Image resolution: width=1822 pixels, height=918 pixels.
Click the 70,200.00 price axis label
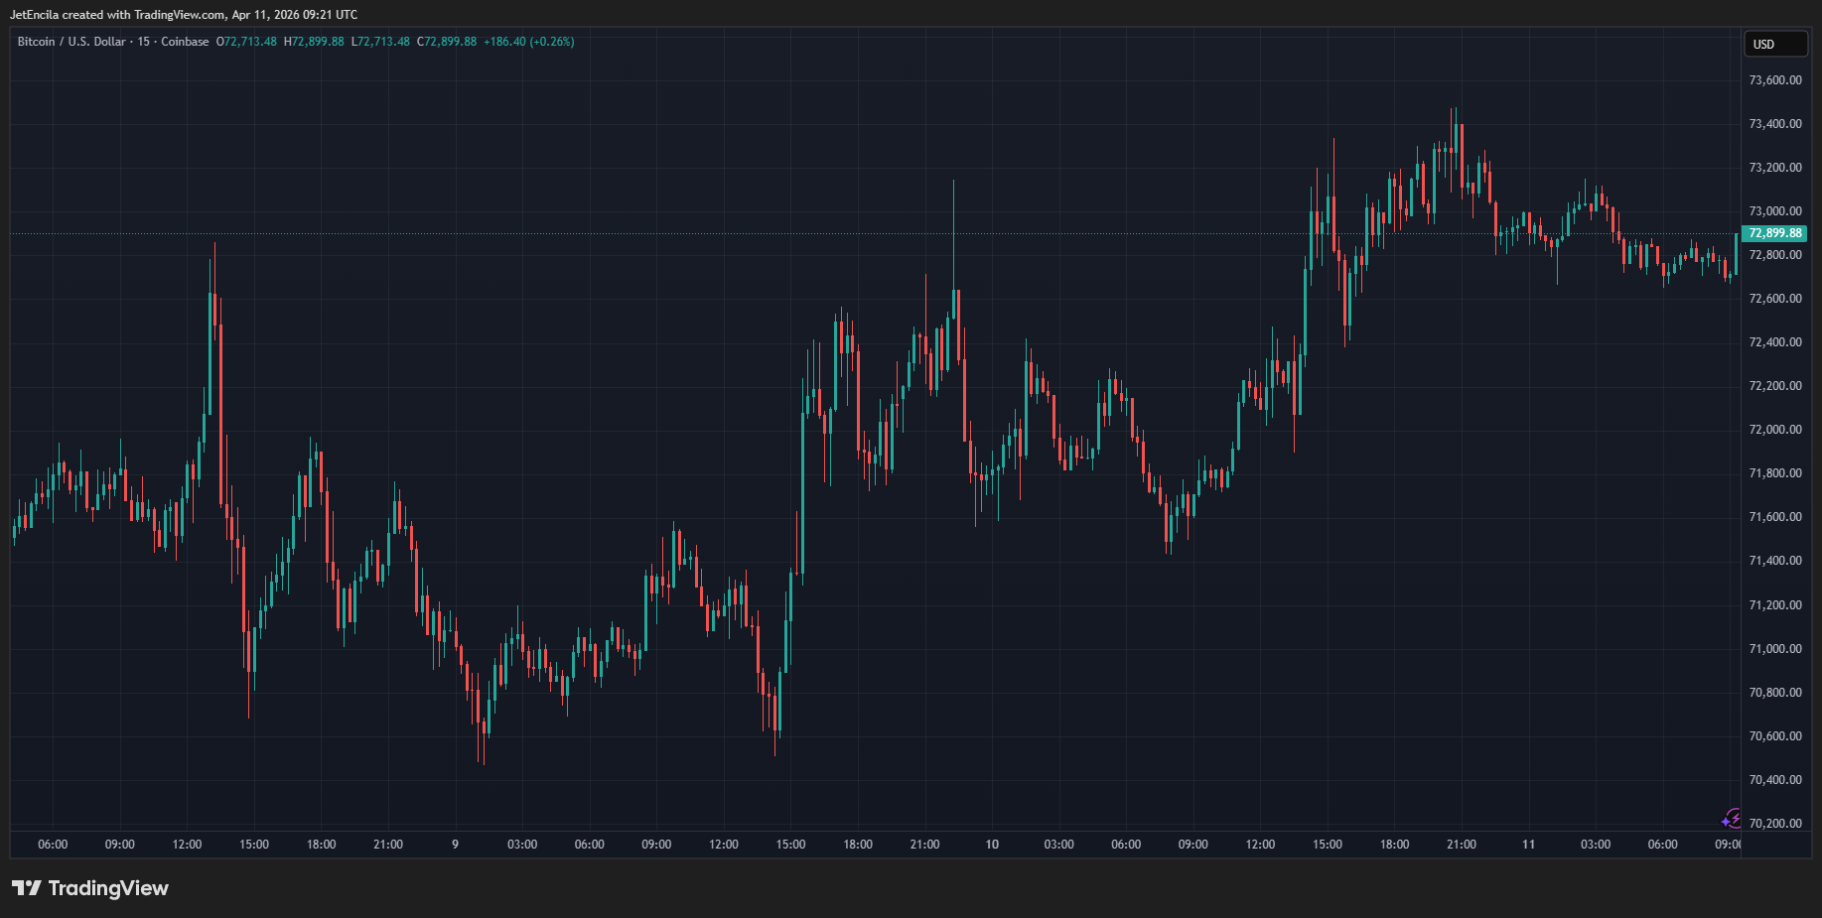pyautogui.click(x=1775, y=824)
